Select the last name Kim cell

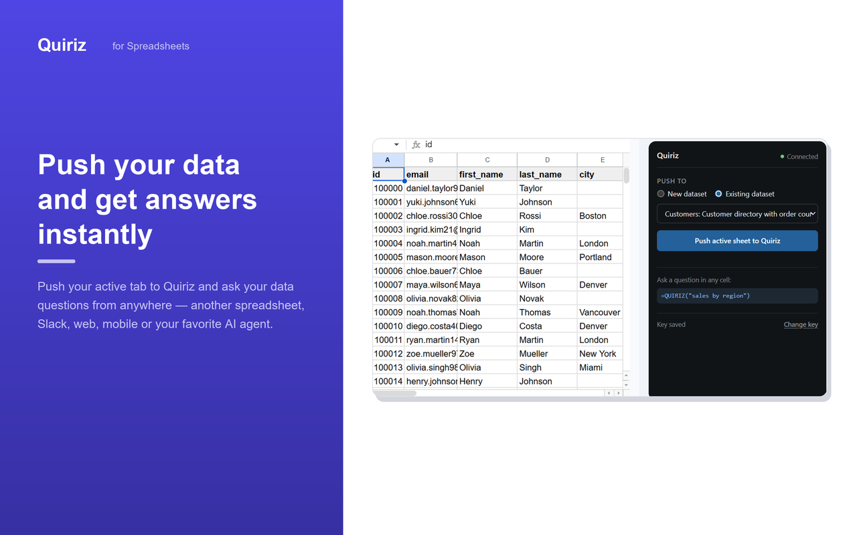pyautogui.click(x=547, y=230)
